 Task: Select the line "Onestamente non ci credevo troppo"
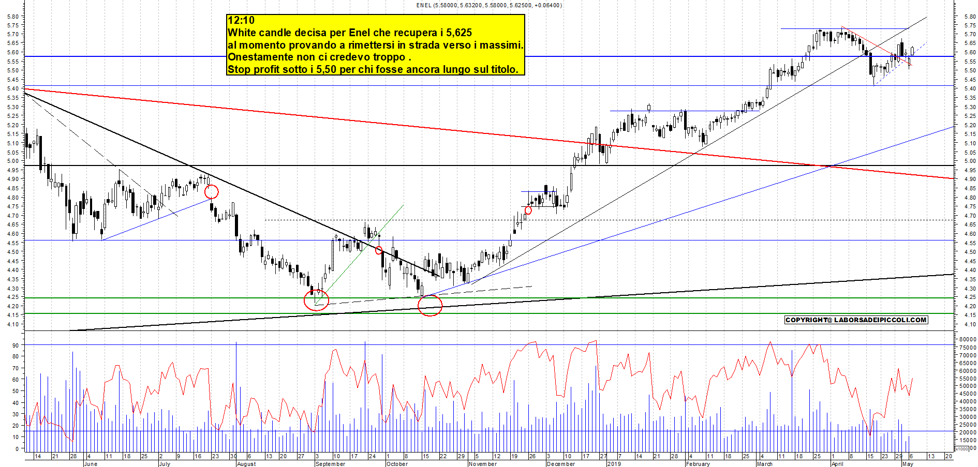pyautogui.click(x=319, y=57)
